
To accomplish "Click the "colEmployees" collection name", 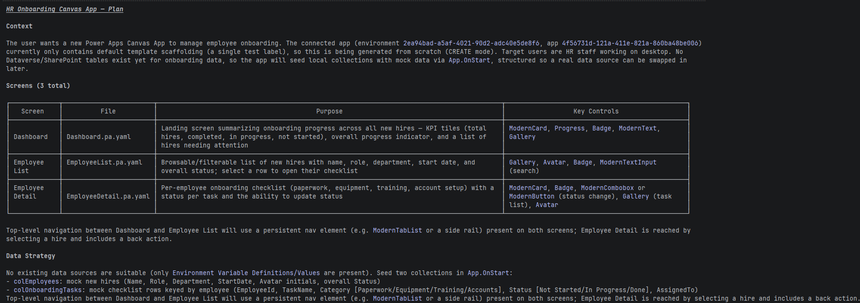I will 36,281.
